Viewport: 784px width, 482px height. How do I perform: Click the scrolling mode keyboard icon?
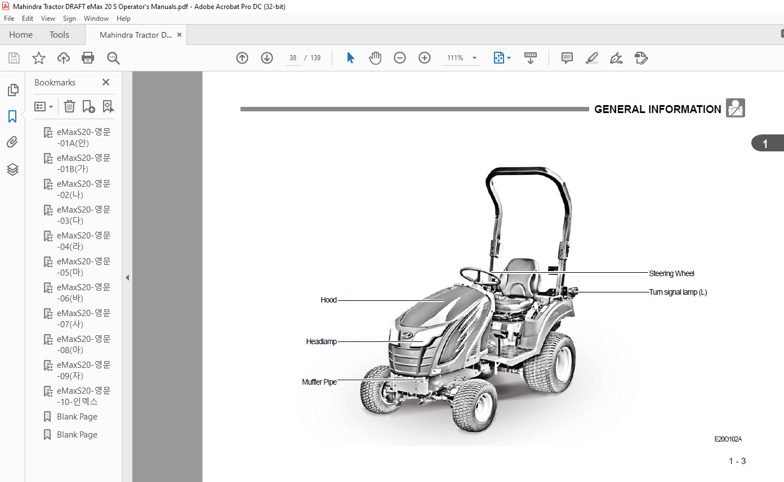[531, 58]
